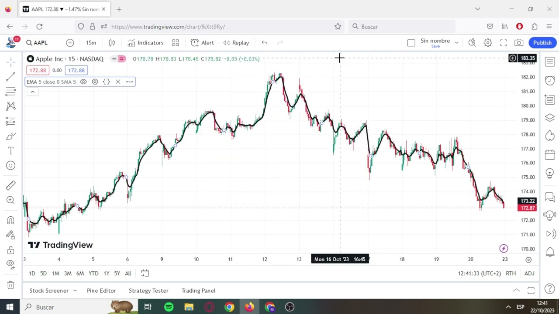The width and height of the screenshot is (559, 314).
Task: Take a chart snapshot with camera icon
Action: (519, 43)
